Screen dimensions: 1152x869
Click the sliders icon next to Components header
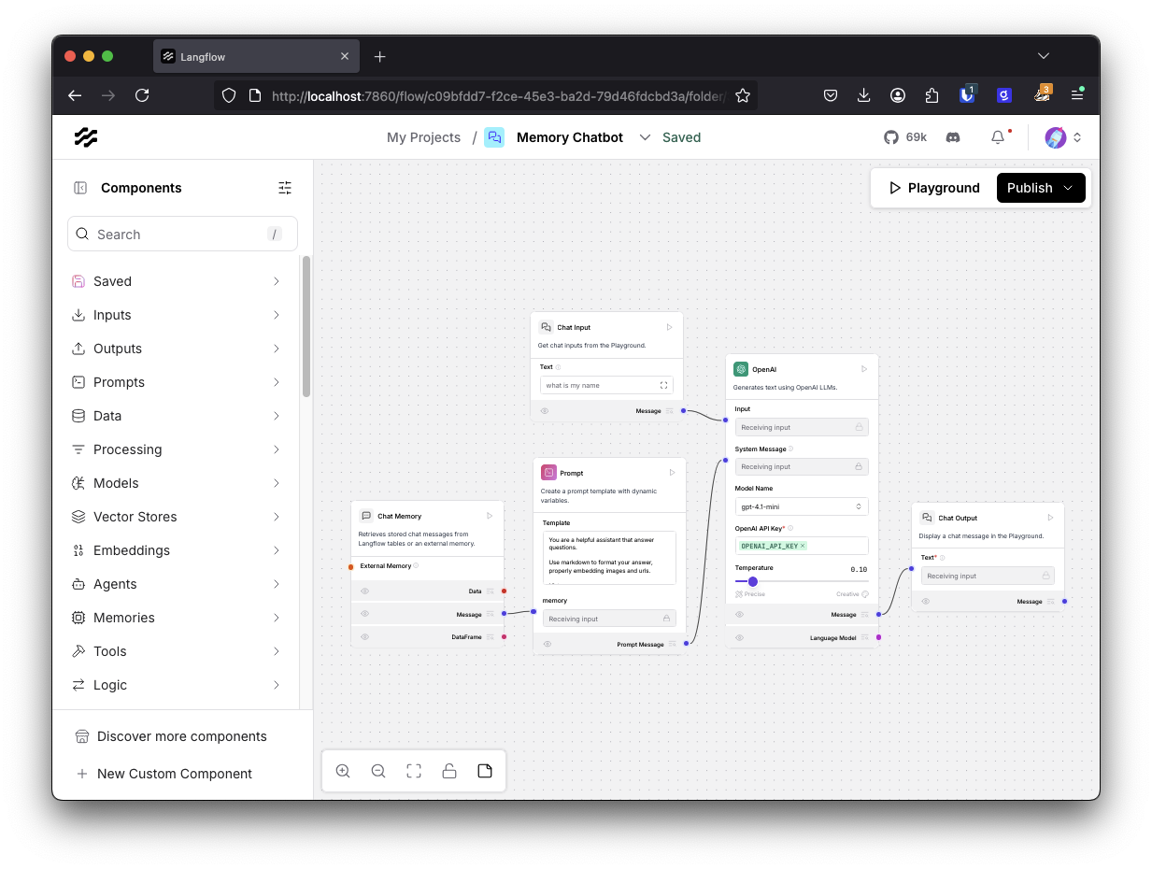click(x=285, y=187)
